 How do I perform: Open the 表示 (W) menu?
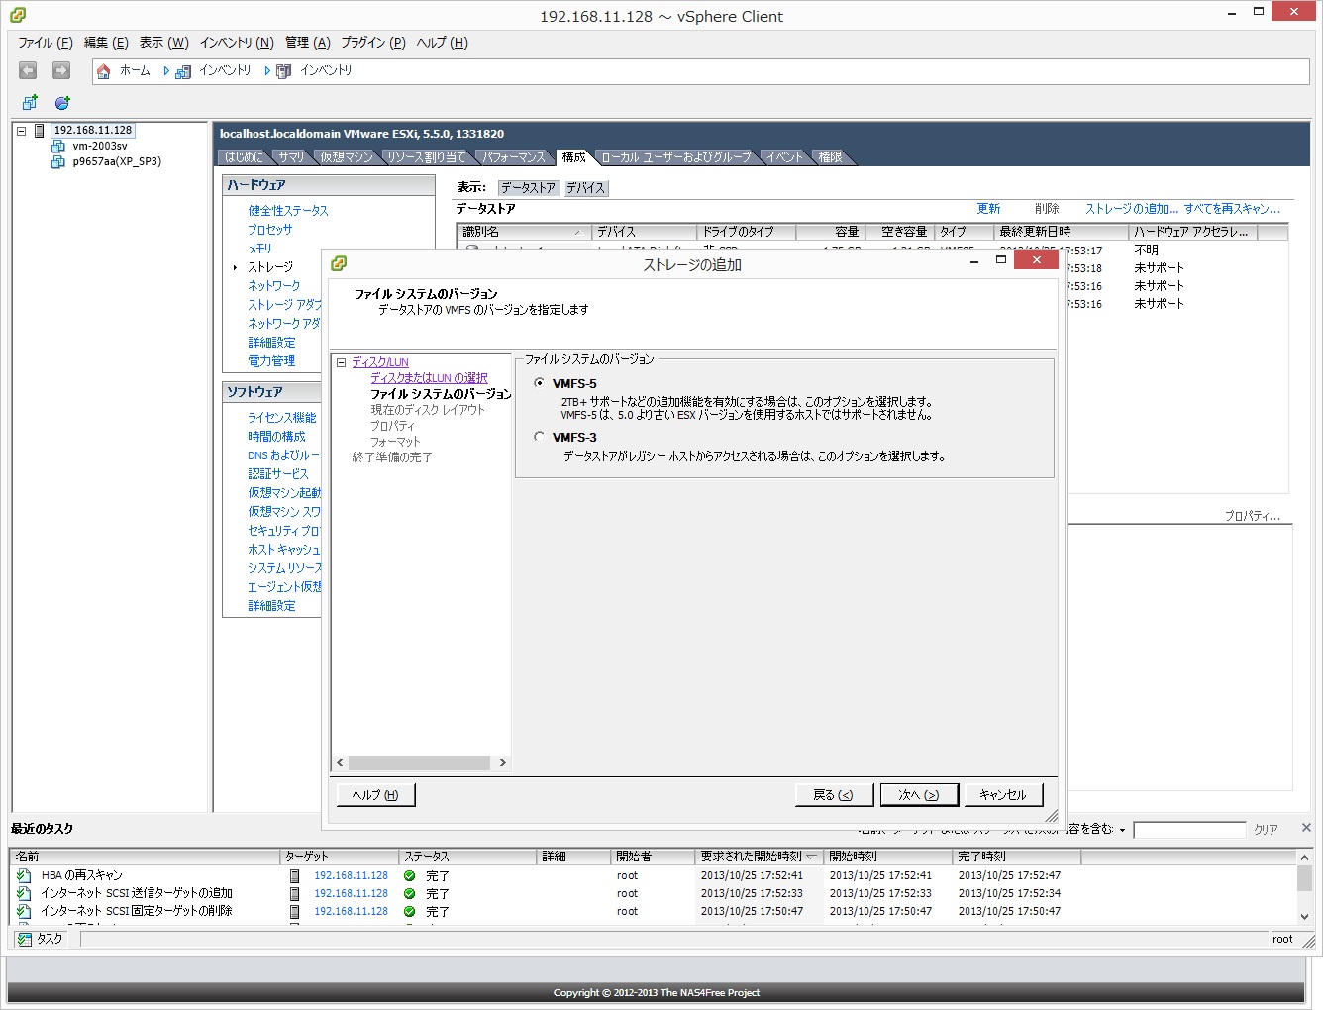[x=163, y=42]
